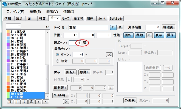Click the bone index jump field above list
The width and height of the screenshot is (181, 109).
(13, 26)
